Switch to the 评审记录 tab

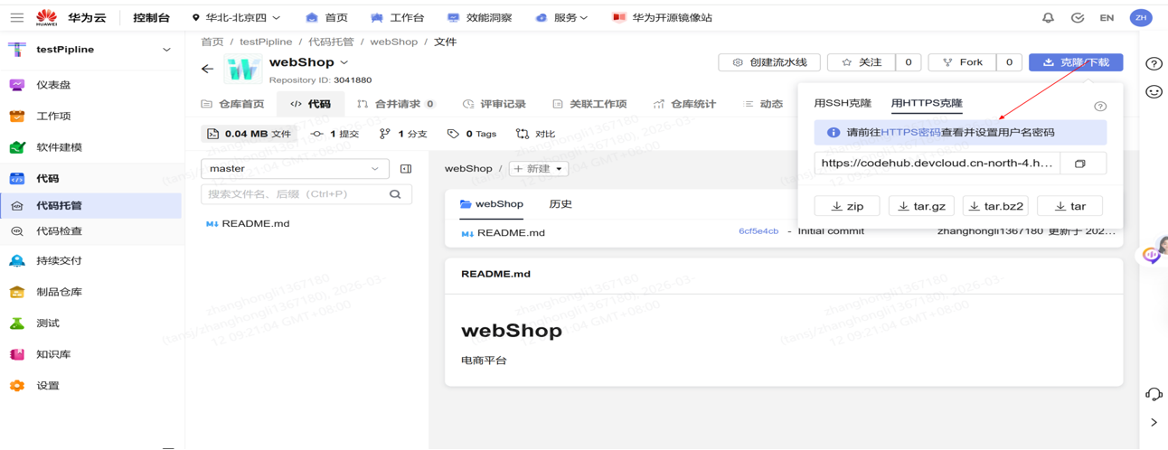click(494, 104)
